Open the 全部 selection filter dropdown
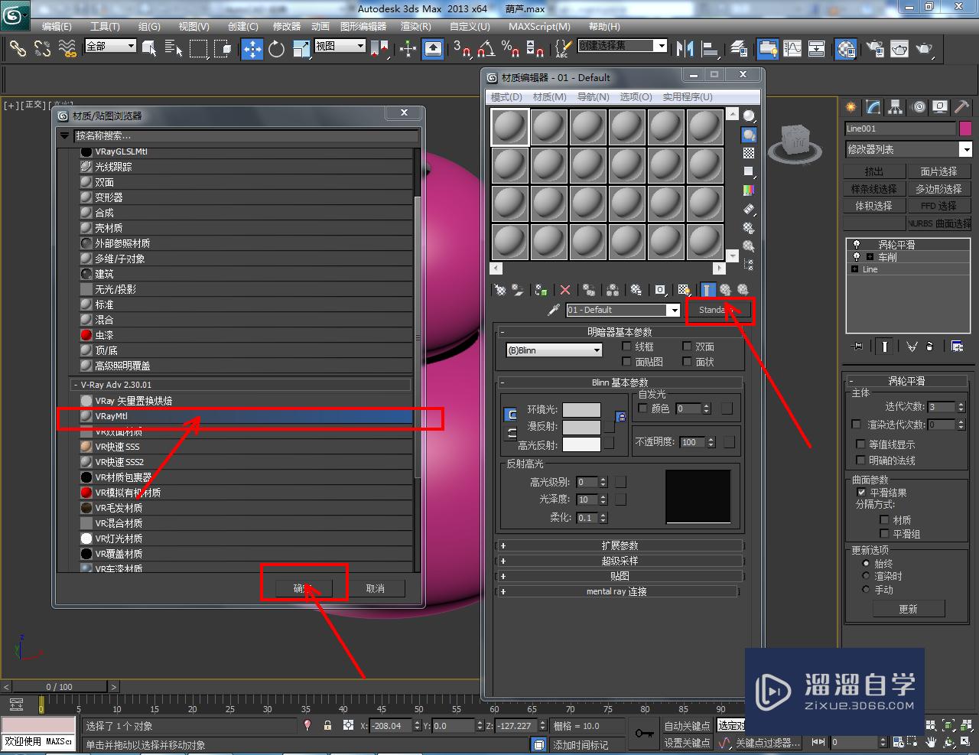Screen dimensions: 979x755 click(111, 46)
